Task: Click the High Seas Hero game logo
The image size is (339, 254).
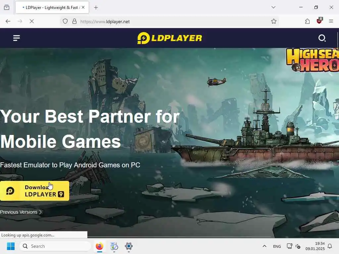Action: point(313,60)
